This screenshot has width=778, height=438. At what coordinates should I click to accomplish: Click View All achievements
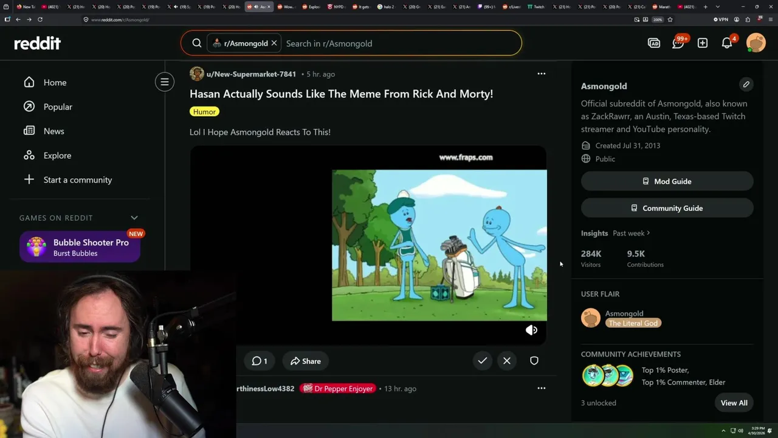(734, 403)
